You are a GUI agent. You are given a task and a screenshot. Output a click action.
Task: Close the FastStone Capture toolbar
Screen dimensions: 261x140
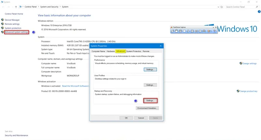[x=216, y=27]
